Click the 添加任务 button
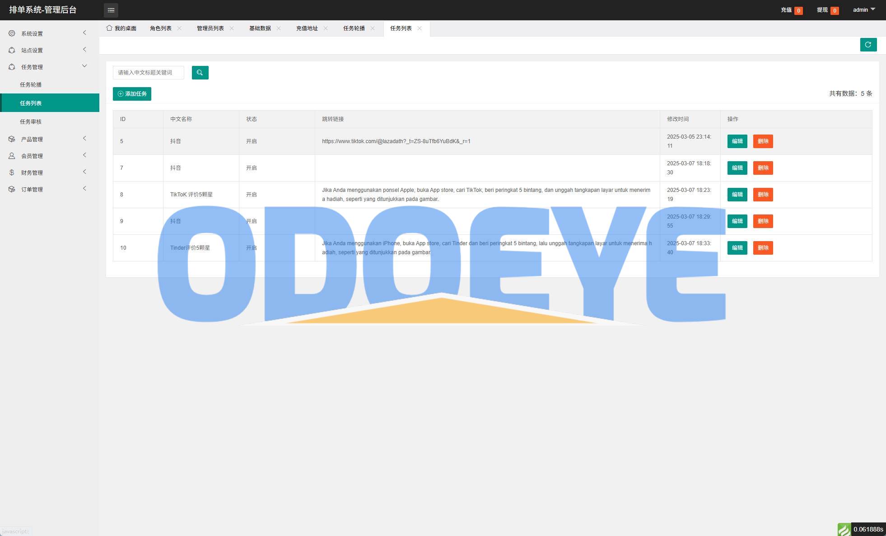886x536 pixels. click(x=132, y=94)
